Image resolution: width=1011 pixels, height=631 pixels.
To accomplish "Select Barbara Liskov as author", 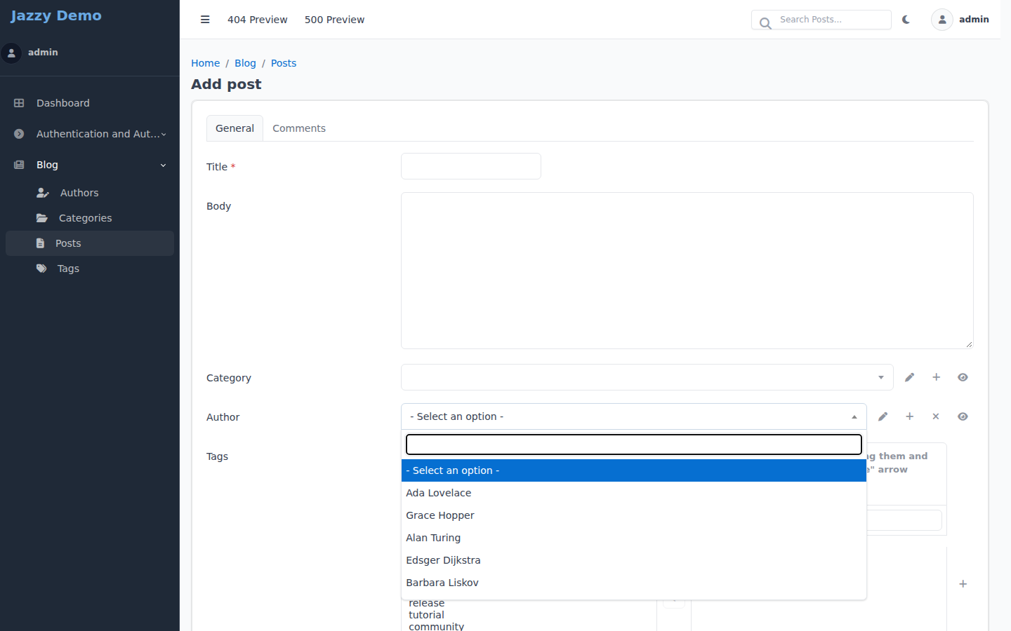I will coord(633,583).
